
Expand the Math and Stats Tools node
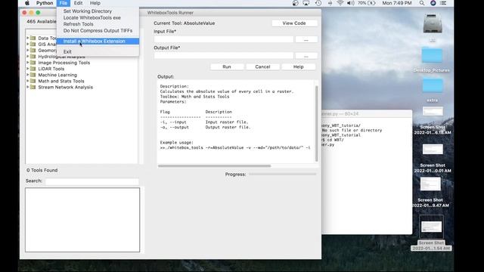(28, 81)
